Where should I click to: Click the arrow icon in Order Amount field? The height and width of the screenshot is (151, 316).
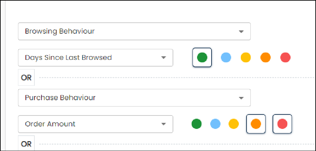pyautogui.click(x=163, y=124)
